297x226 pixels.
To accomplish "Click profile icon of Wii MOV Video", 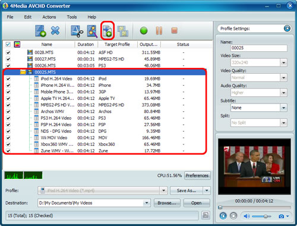I will (x=36, y=137).
